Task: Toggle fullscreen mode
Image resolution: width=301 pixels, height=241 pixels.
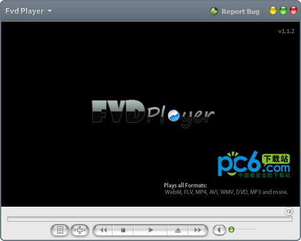Action: [x=80, y=230]
